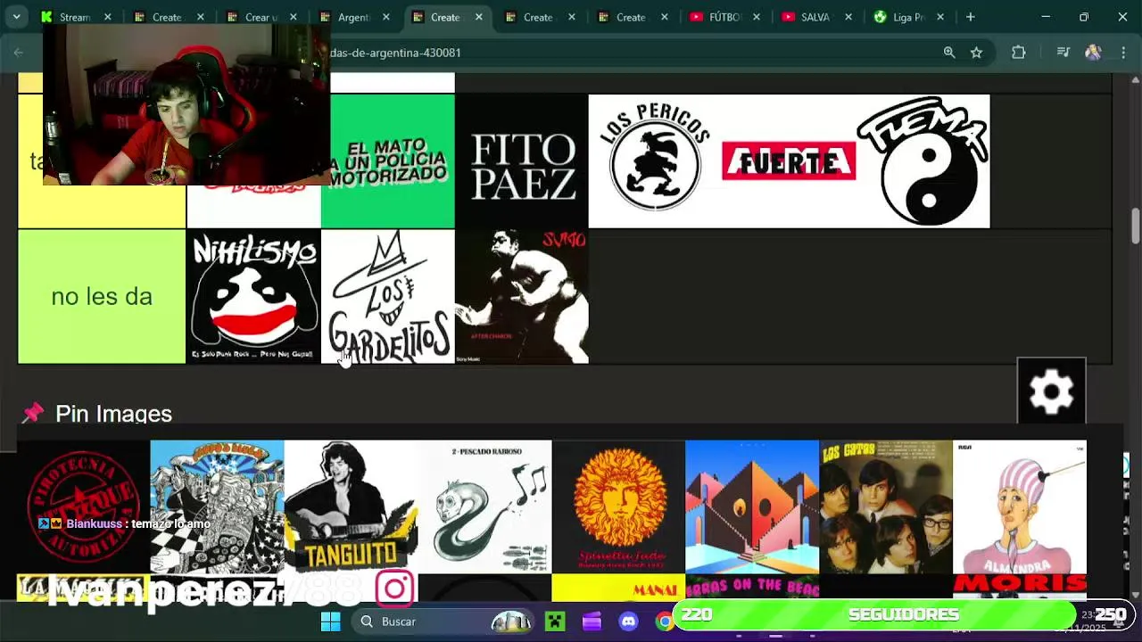Screen dimensions: 1142x642
Task: Click the Pin Images heading text
Action: tap(113, 414)
